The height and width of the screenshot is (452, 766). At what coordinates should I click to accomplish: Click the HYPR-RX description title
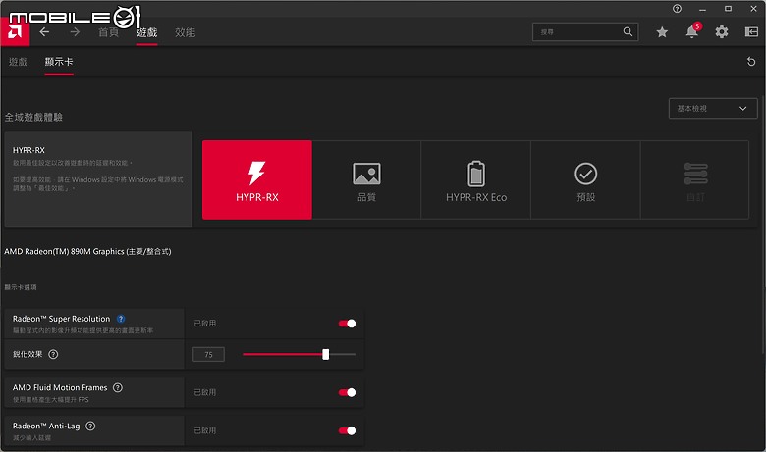tap(28, 150)
